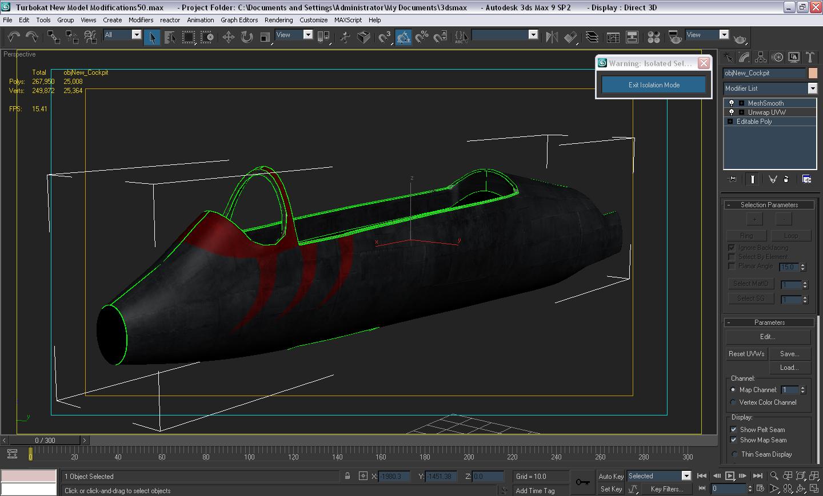The height and width of the screenshot is (496, 823).
Task: Click the Exit Isolation Mode button
Action: pos(653,84)
